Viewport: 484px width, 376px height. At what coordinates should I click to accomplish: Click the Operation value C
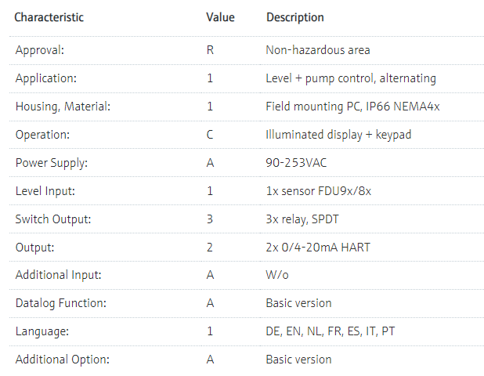[210, 135]
